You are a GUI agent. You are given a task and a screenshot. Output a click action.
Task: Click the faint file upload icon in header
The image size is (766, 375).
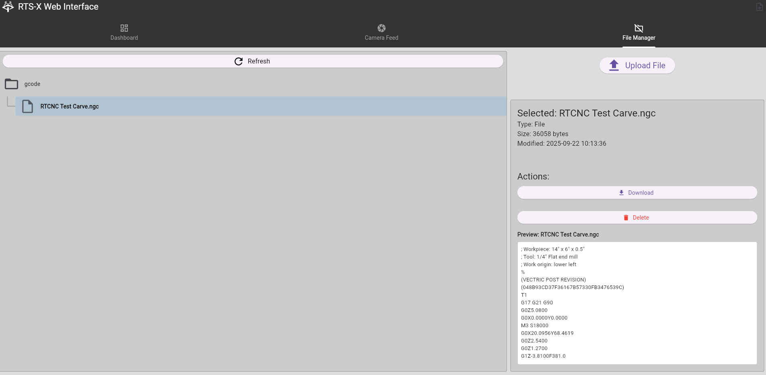tap(759, 7)
